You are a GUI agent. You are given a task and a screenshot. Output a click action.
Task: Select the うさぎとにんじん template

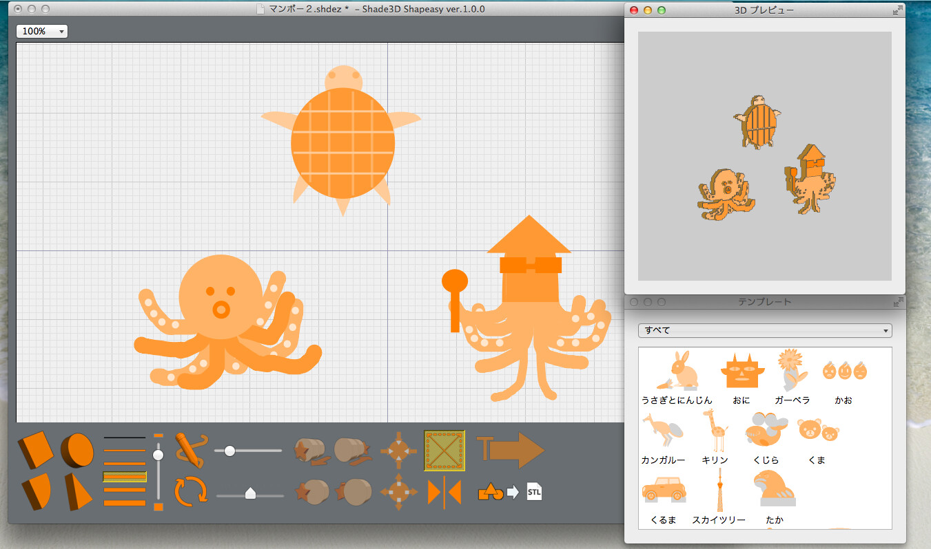(679, 370)
